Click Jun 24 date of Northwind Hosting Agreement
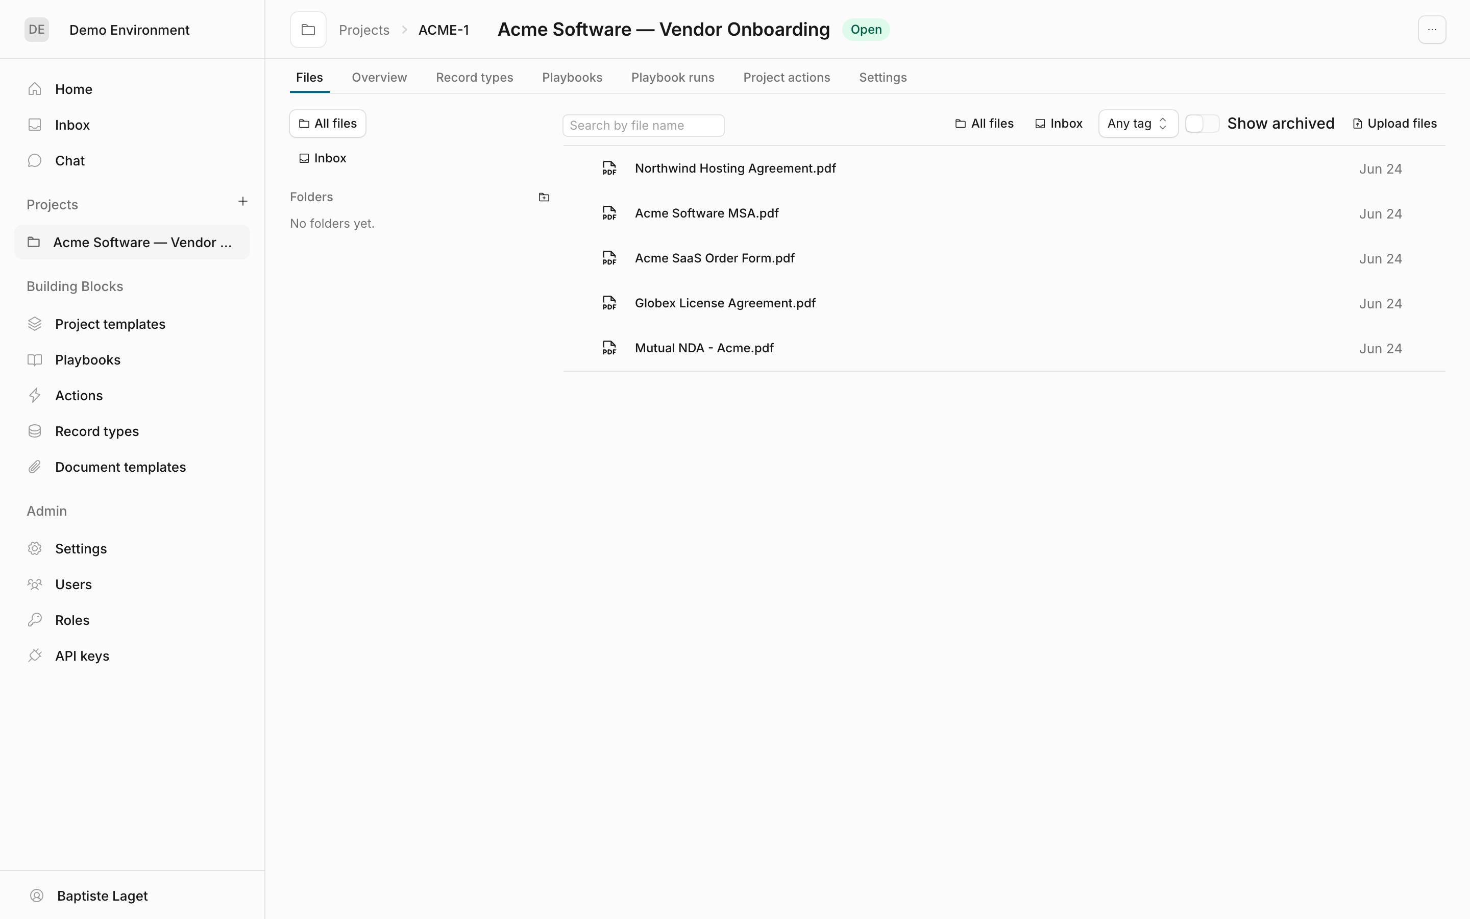This screenshot has height=919, width=1470. coord(1380,169)
